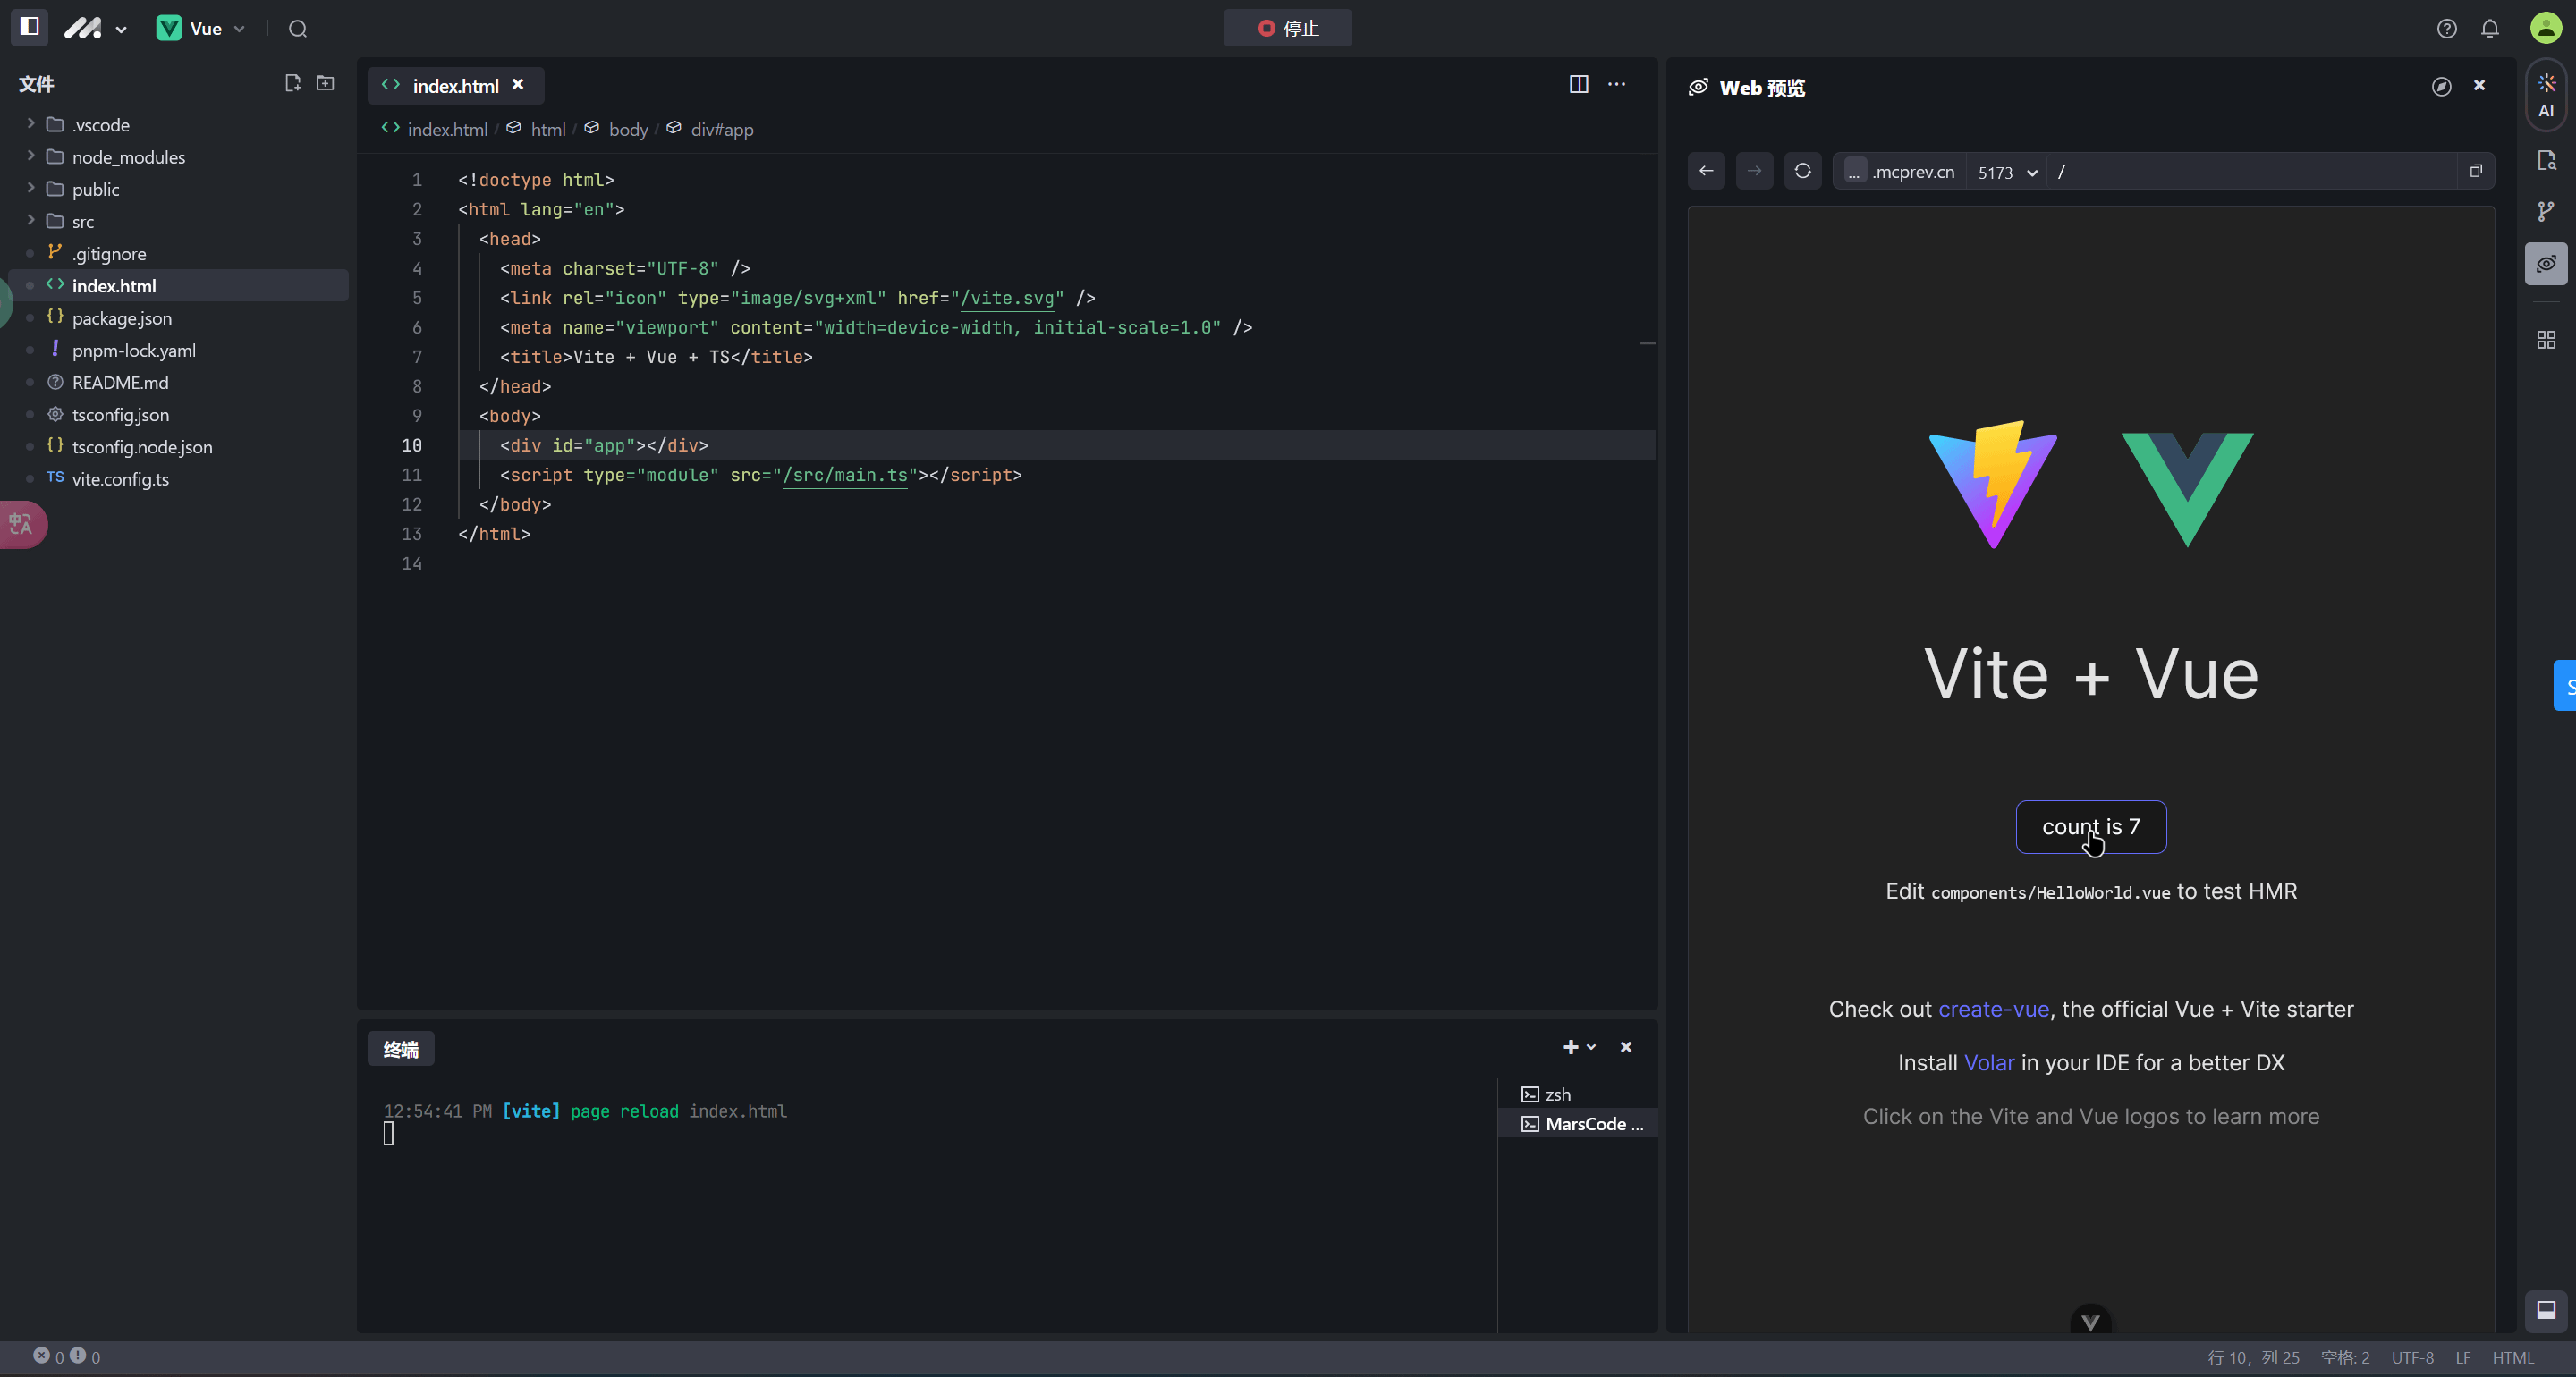Close the Web 预览 panel
The image size is (2576, 1377).
tap(2479, 85)
